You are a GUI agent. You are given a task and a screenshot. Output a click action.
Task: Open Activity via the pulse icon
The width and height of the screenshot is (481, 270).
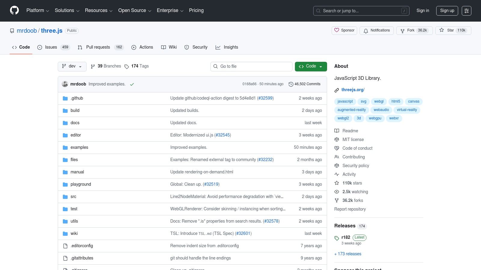[x=337, y=174]
